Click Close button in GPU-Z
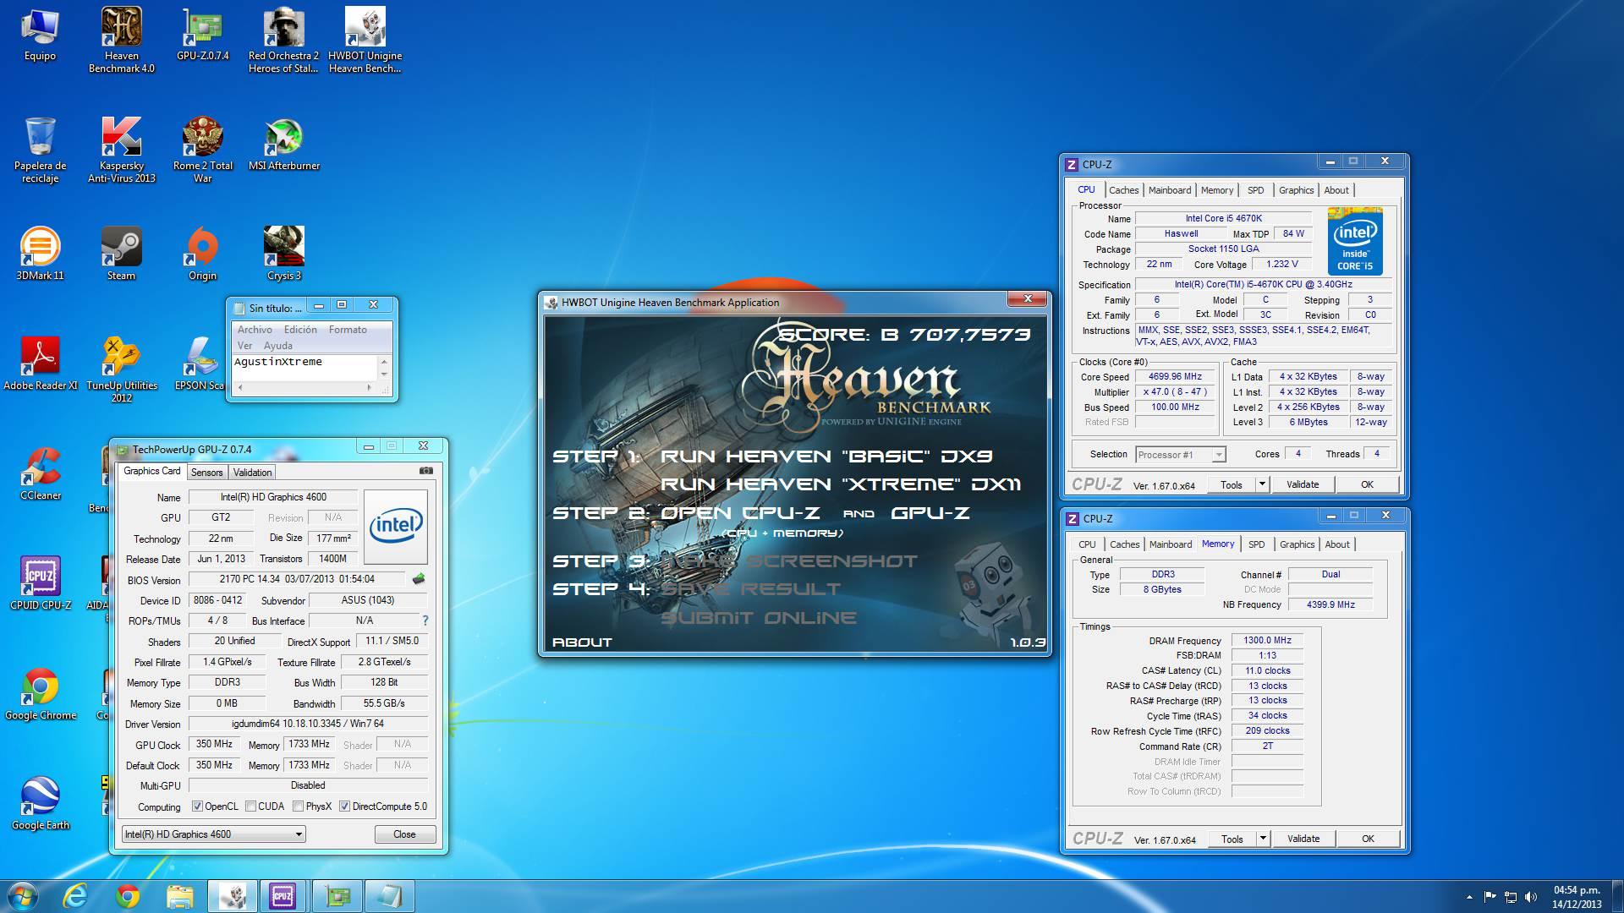This screenshot has height=913, width=1624. (404, 834)
